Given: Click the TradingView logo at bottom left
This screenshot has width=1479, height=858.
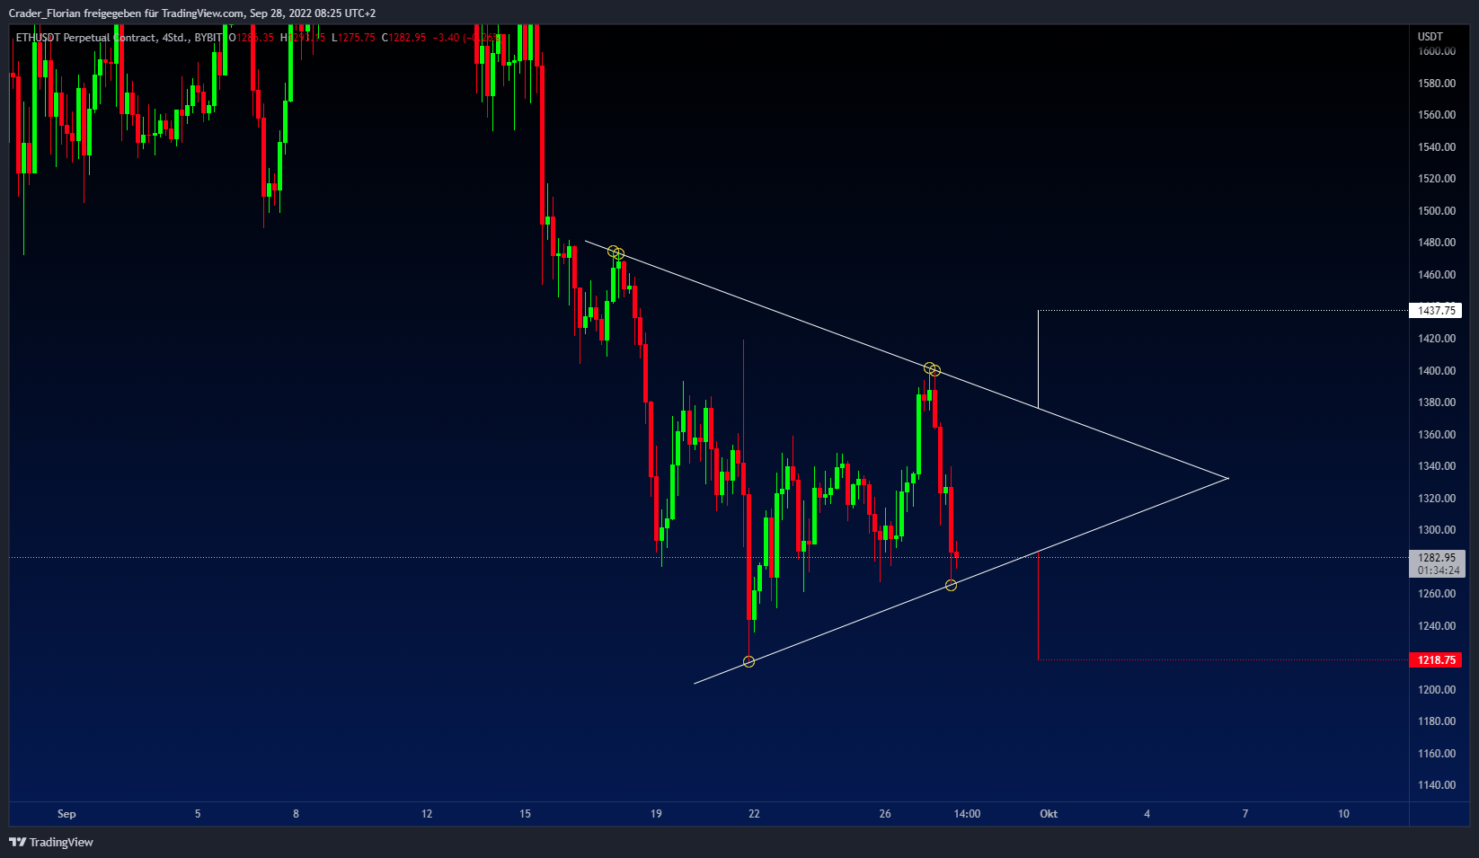Looking at the screenshot, I should click(x=51, y=842).
